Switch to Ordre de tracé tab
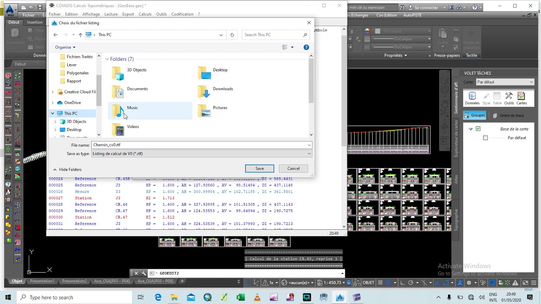 pyautogui.click(x=508, y=115)
